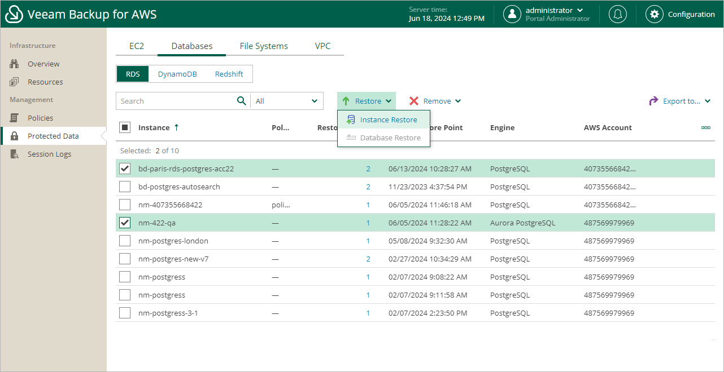The width and height of the screenshot is (724, 372).
Task: Click the Aurora PostgreSQL engine cell
Action: pyautogui.click(x=523, y=223)
